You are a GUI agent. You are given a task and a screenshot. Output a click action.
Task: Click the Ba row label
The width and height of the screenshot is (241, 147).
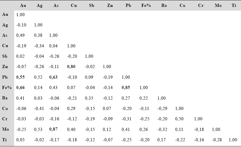pos(5,98)
